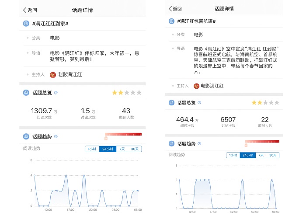This screenshot has width=306, height=216.
Task: Tap the topic icon beside #满江红惊喜航班#
Action: (x=171, y=21)
